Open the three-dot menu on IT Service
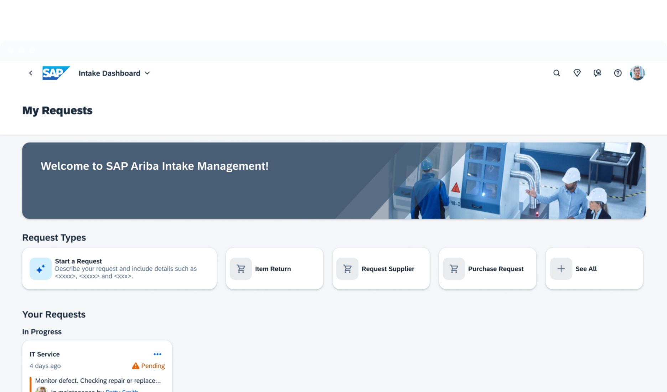This screenshot has height=392, width=667. click(x=157, y=354)
